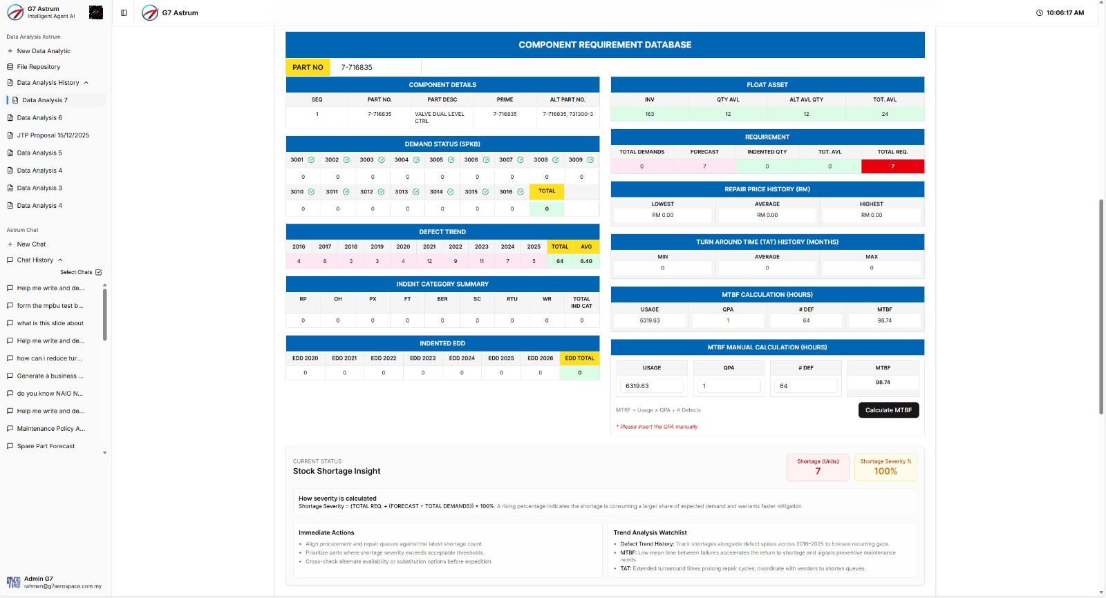Toggle the Select Chats checkbox
The width and height of the screenshot is (1106, 598).
[98, 272]
